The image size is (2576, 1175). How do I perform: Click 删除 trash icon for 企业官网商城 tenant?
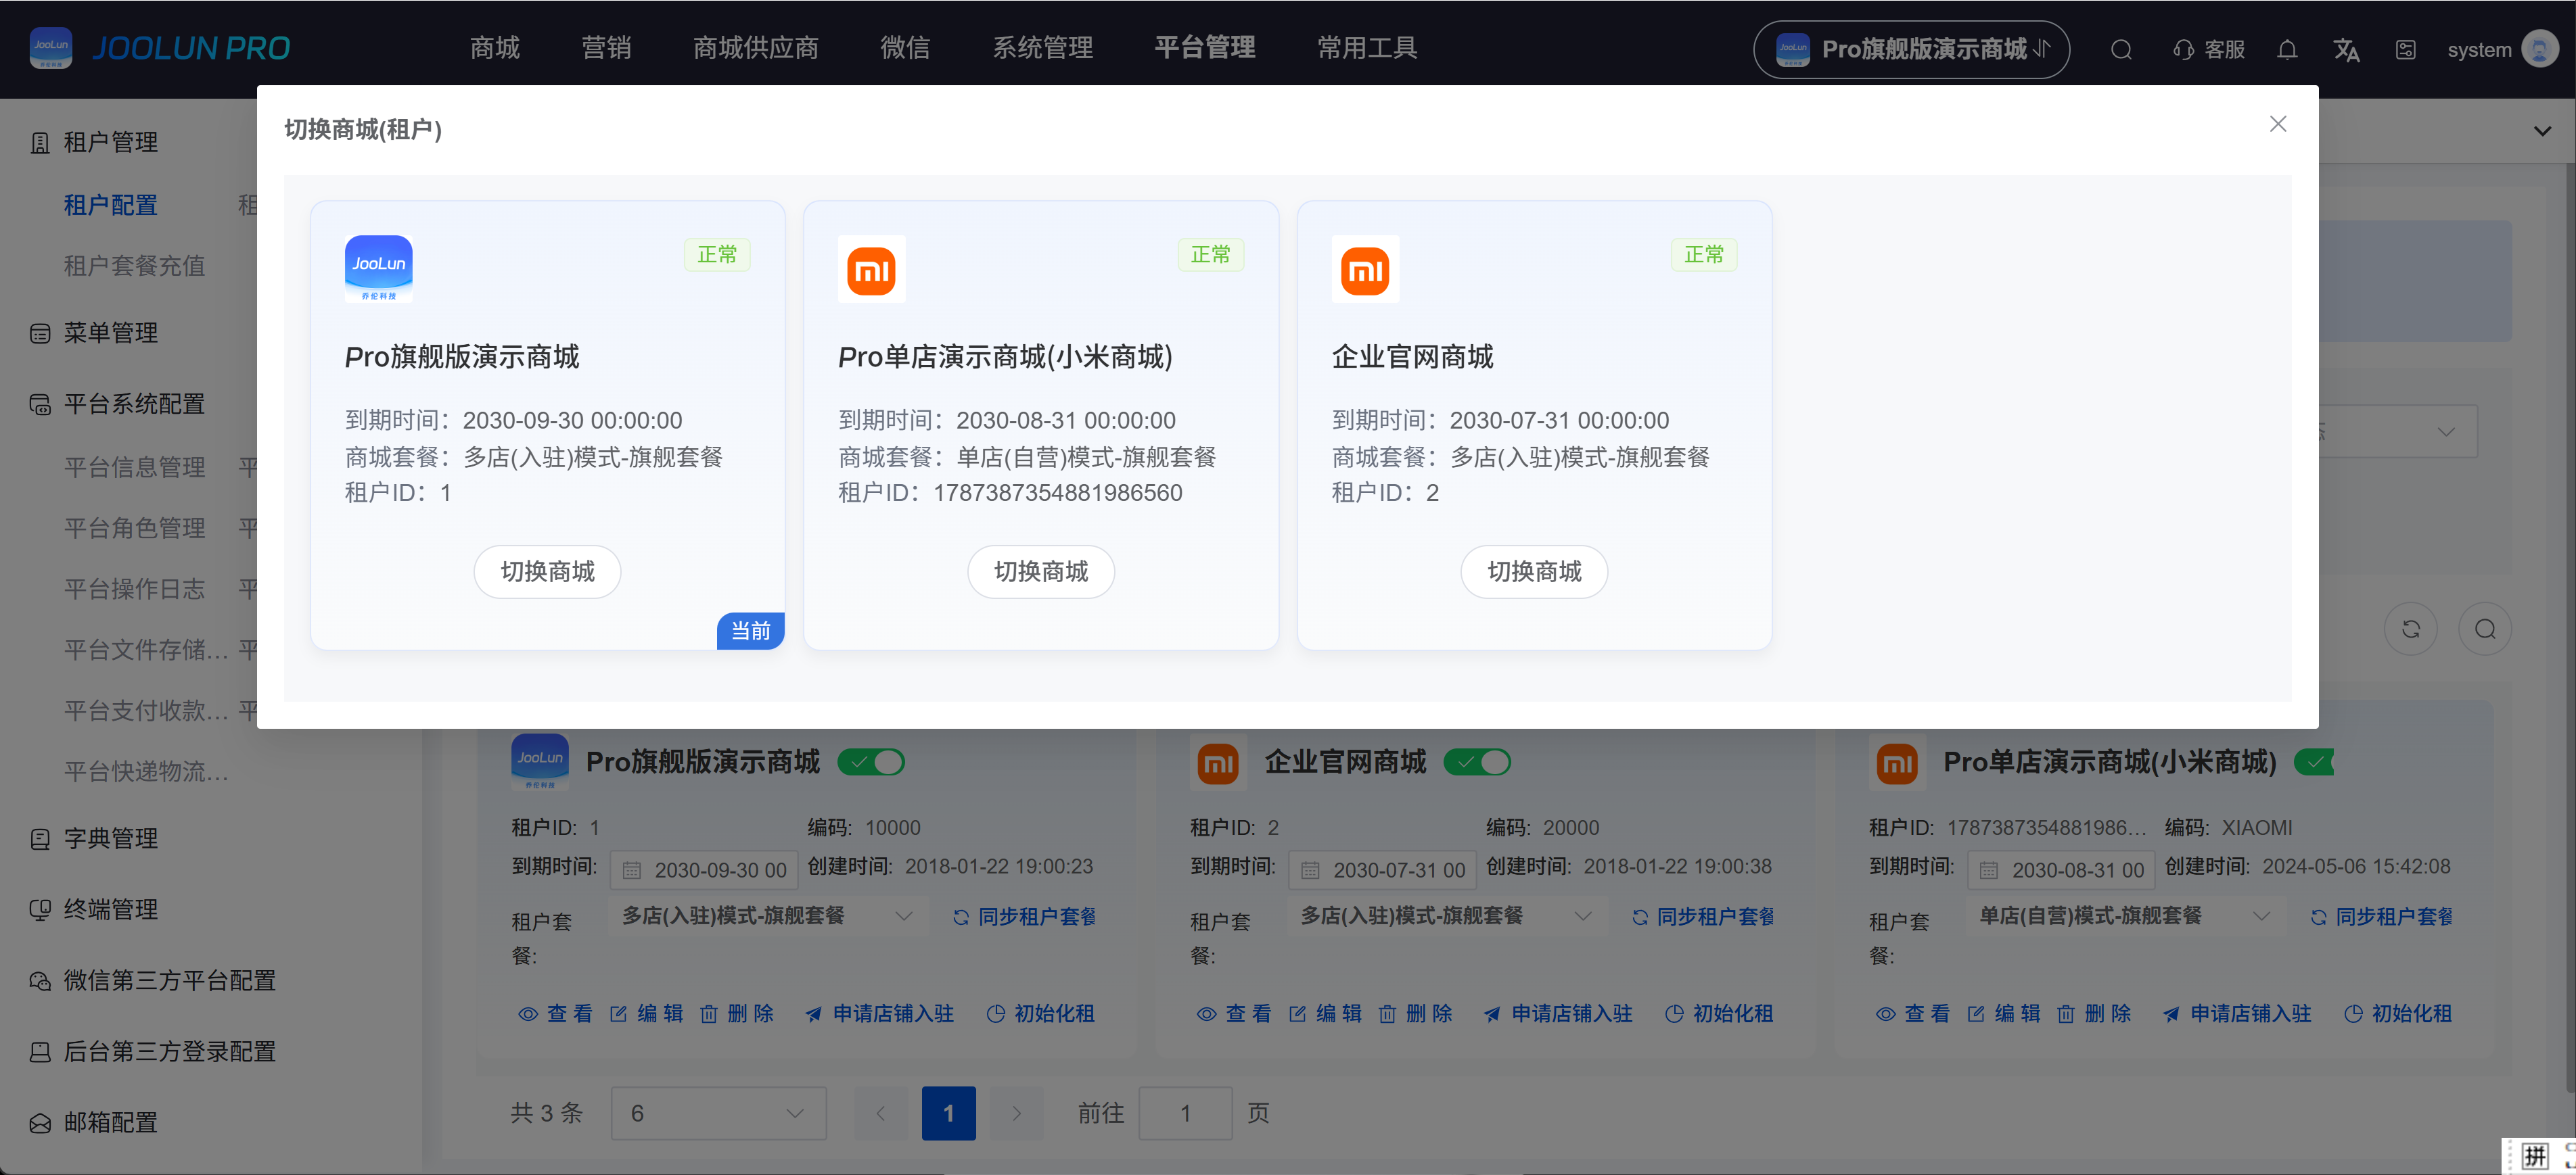click(x=1388, y=1014)
